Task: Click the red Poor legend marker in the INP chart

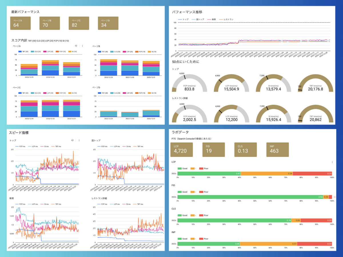Action: click(201, 239)
